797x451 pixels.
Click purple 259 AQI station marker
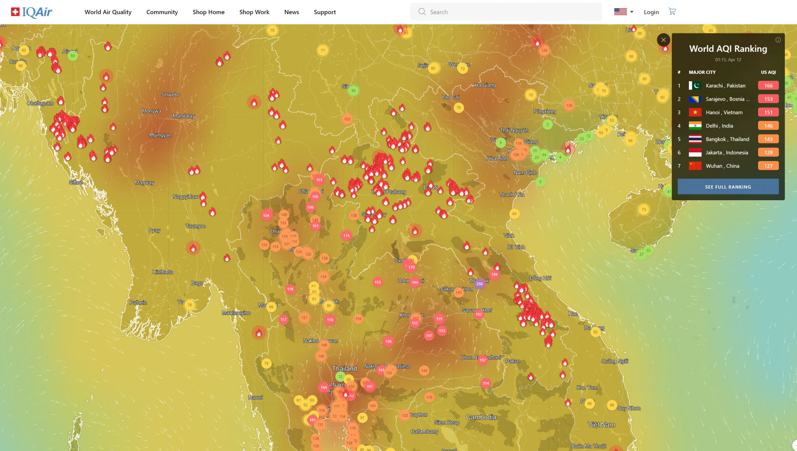click(x=479, y=284)
